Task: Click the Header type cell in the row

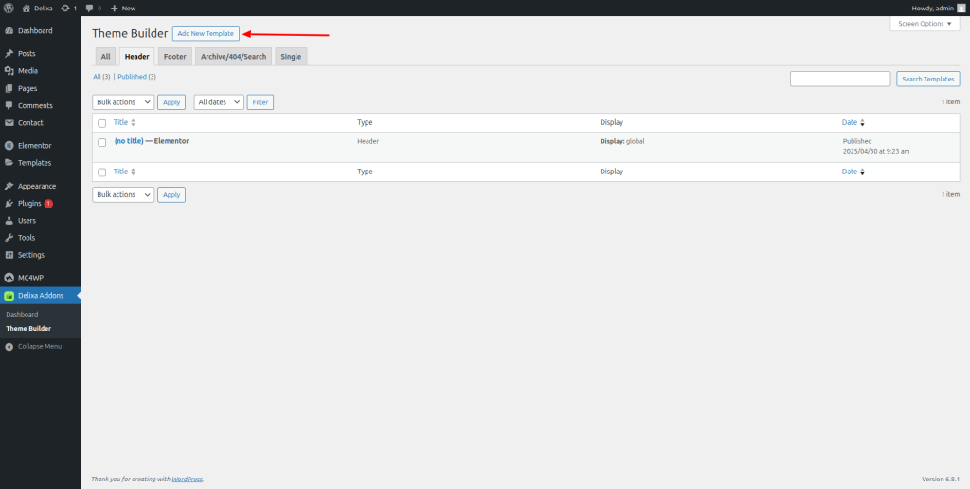Action: pyautogui.click(x=368, y=141)
